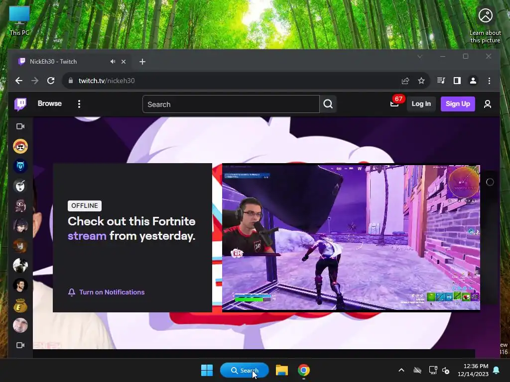The width and height of the screenshot is (510, 382).
Task: Click the OFFLINE status badge
Action: coord(85,205)
